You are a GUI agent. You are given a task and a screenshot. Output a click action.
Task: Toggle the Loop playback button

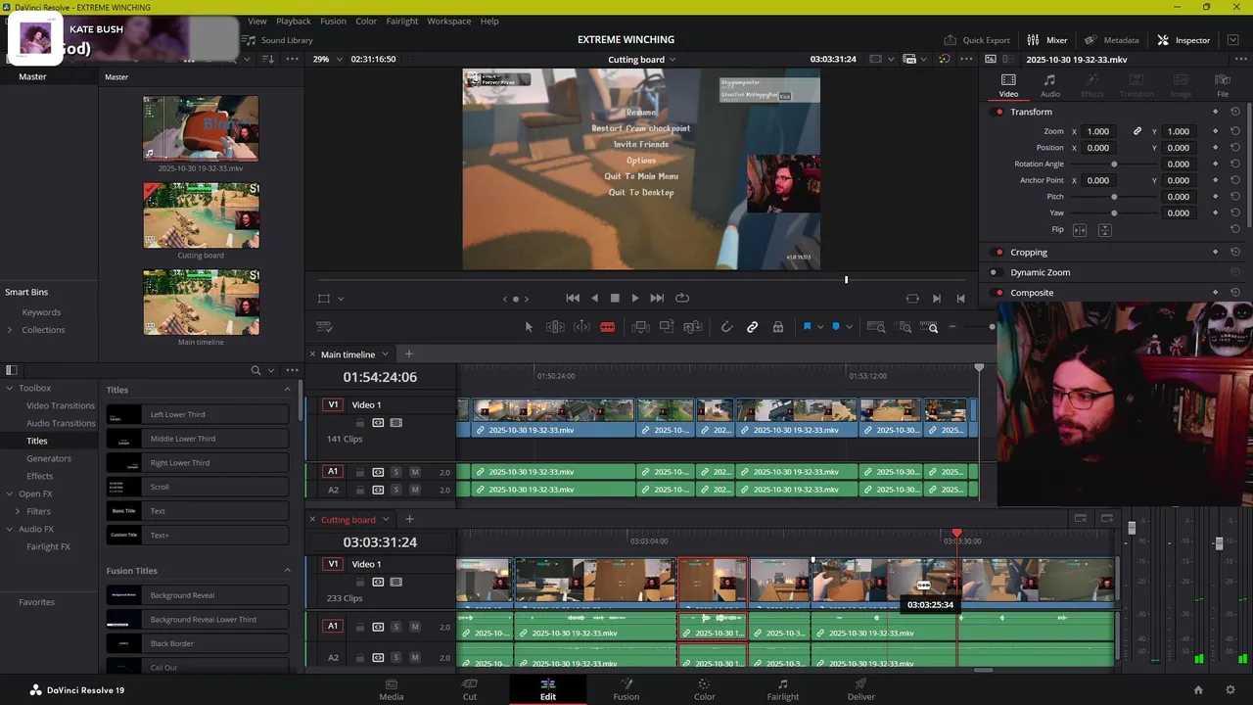682,298
